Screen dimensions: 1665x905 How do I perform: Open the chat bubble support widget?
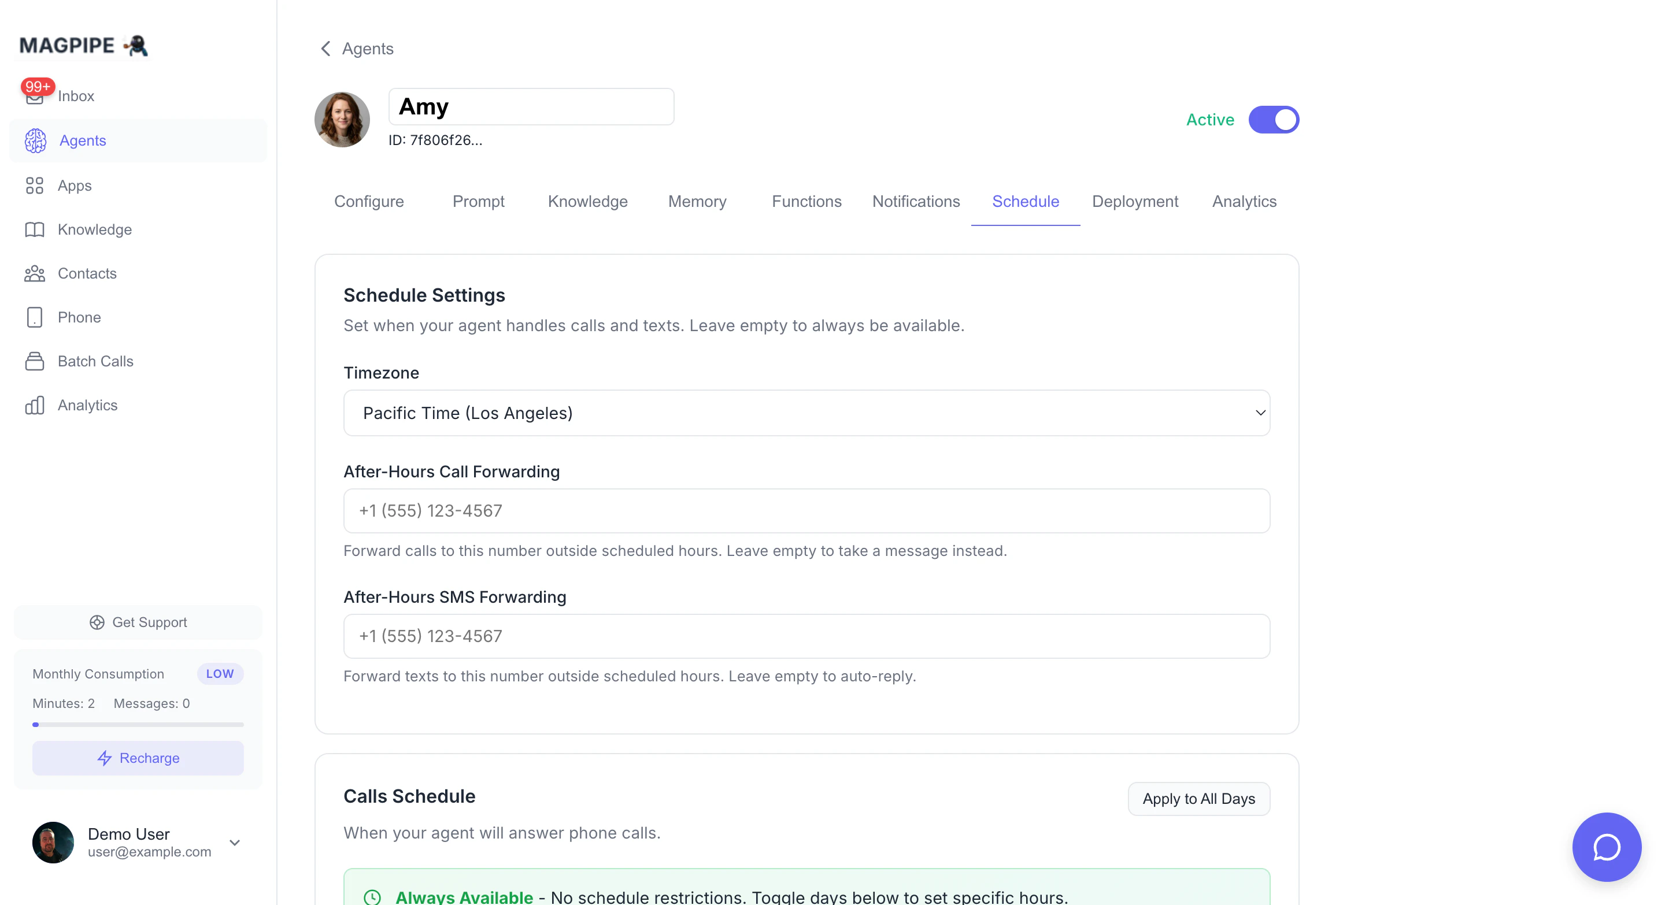pyautogui.click(x=1606, y=847)
